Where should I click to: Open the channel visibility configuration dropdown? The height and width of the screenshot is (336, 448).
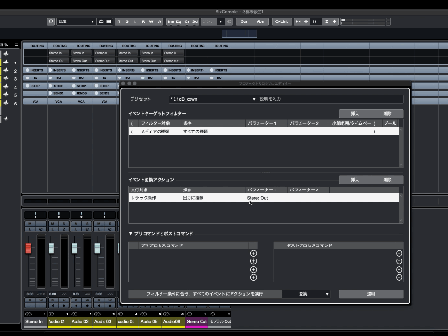(x=77, y=21)
